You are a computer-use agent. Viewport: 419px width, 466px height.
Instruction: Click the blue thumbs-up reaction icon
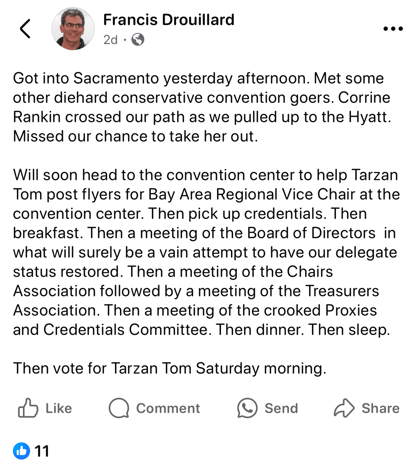pyautogui.click(x=21, y=451)
